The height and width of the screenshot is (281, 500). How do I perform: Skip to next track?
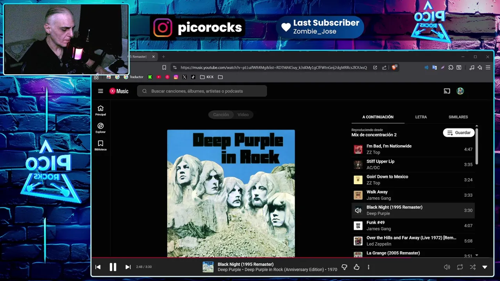[128, 267]
